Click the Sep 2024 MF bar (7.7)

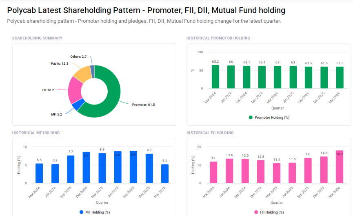pos(71,169)
